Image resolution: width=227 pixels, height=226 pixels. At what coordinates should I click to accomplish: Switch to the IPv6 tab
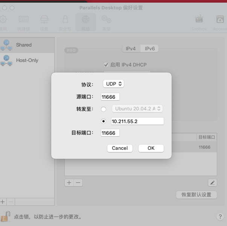(x=149, y=48)
